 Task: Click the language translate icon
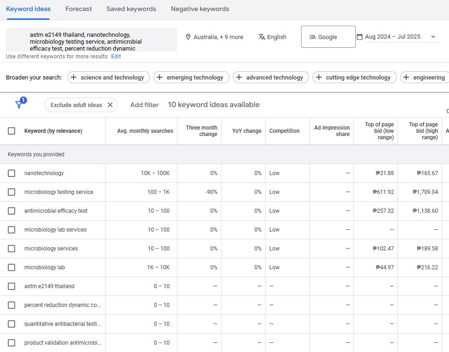click(x=261, y=37)
